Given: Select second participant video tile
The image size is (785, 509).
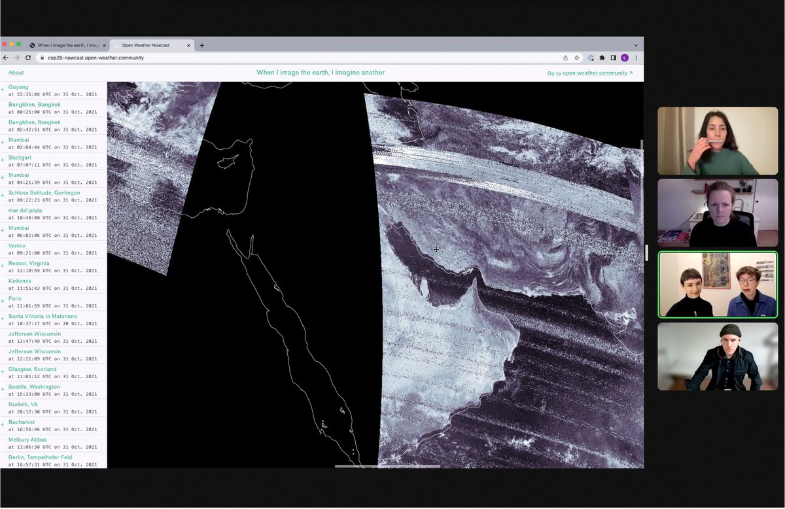Looking at the screenshot, I should tap(718, 213).
